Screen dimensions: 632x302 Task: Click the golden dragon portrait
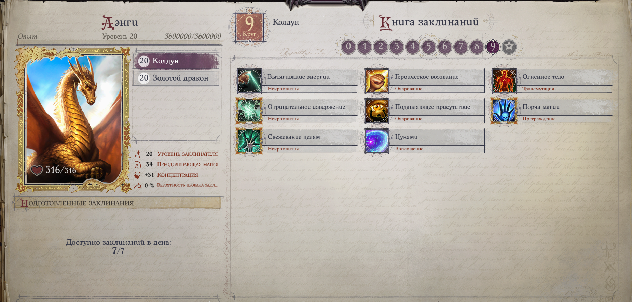pyautogui.click(x=74, y=119)
